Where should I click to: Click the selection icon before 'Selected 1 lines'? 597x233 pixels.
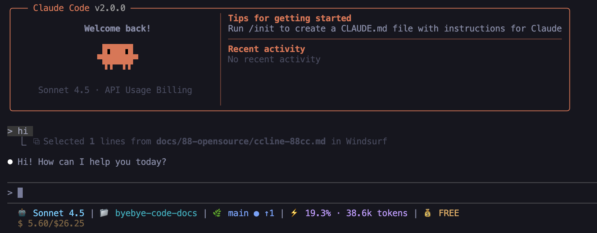[37, 141]
